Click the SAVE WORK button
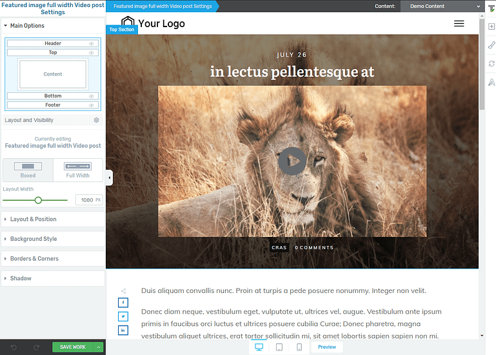The height and width of the screenshot is (355, 496). click(73, 347)
